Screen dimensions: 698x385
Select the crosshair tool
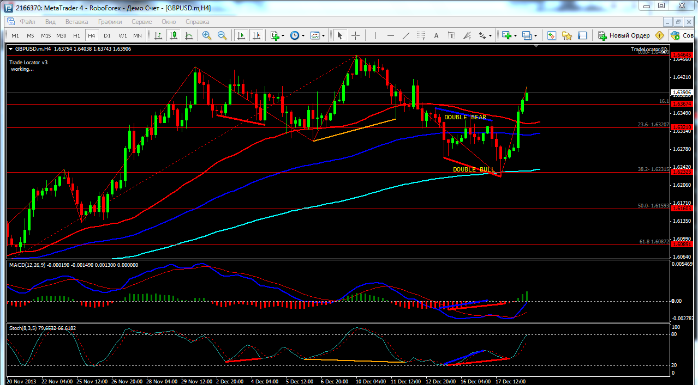pyautogui.click(x=355, y=35)
